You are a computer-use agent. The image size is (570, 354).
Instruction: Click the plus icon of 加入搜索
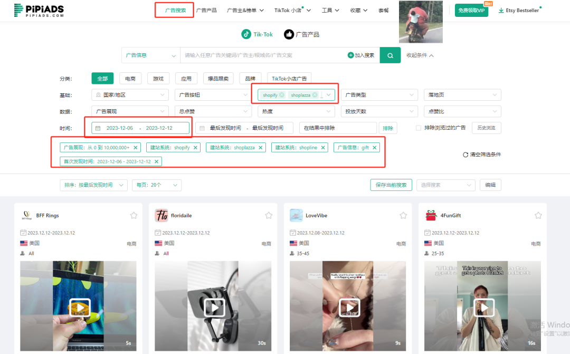(350, 55)
